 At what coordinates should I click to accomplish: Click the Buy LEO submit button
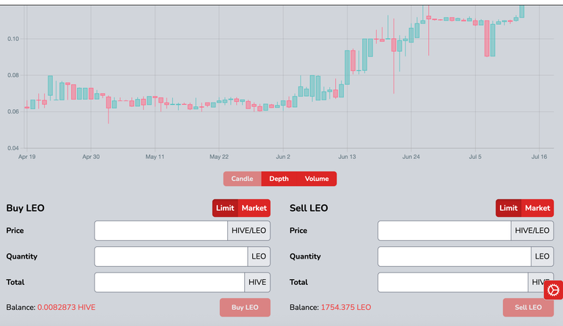pos(245,308)
